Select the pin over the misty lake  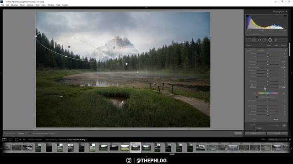[137, 72]
